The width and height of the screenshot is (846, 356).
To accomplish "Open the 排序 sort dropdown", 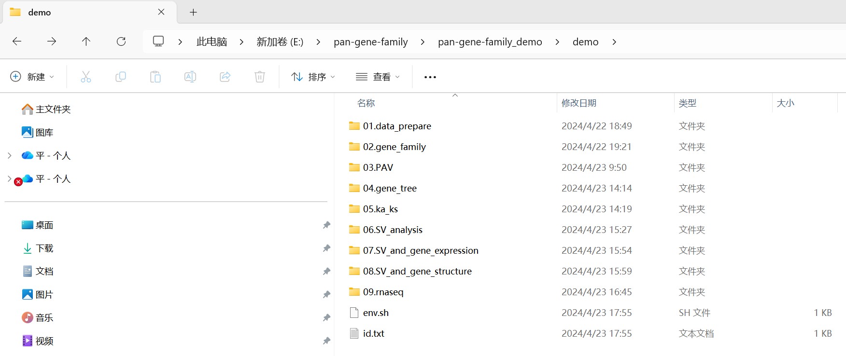I will point(313,77).
